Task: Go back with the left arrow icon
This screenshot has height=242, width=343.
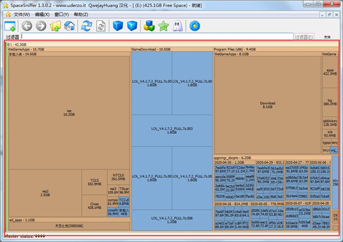Action: (x=27, y=26)
